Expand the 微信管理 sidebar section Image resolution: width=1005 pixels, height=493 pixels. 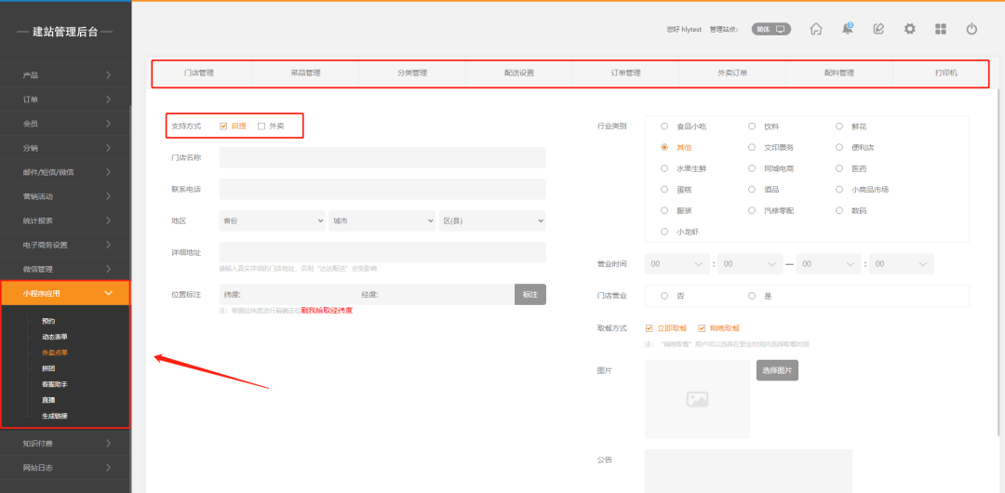65,269
